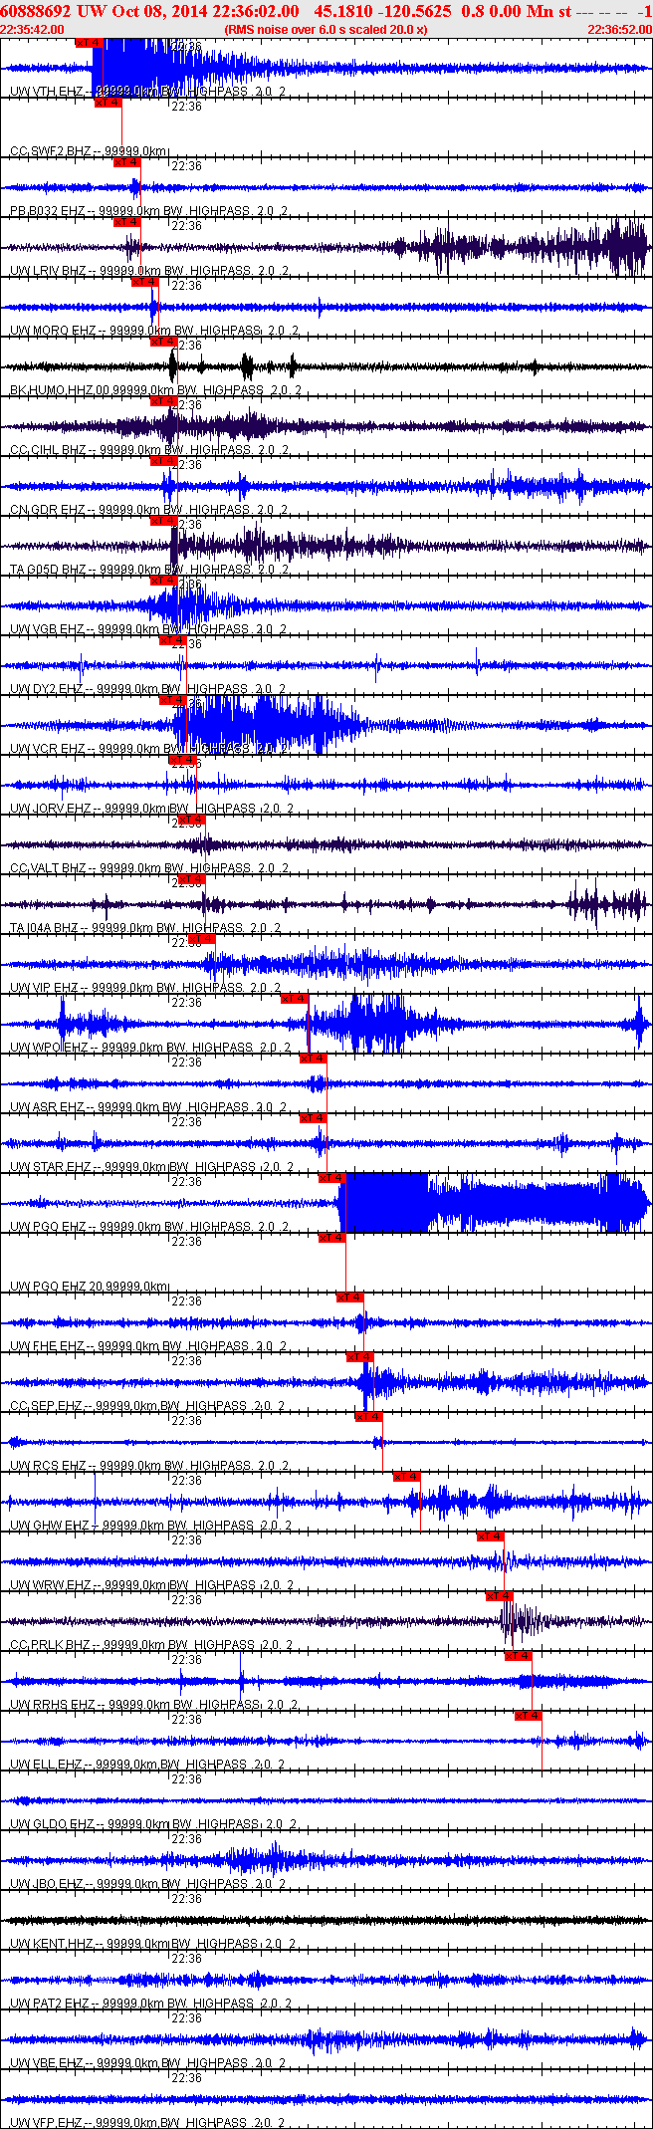Select the red pick marker on SWF2 trace

109,103
